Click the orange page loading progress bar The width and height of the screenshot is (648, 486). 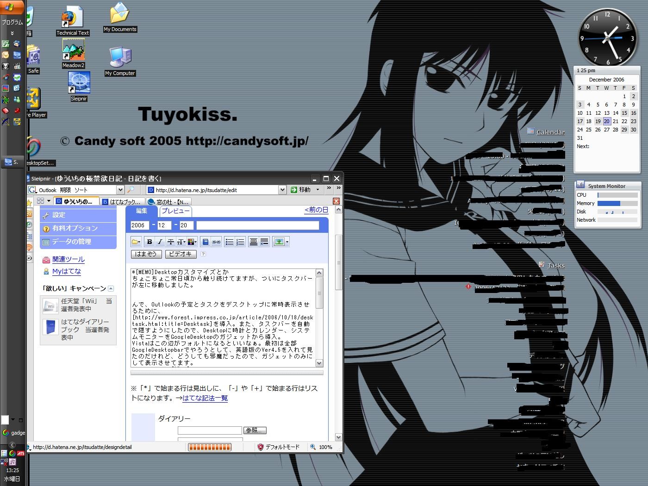pos(210,447)
